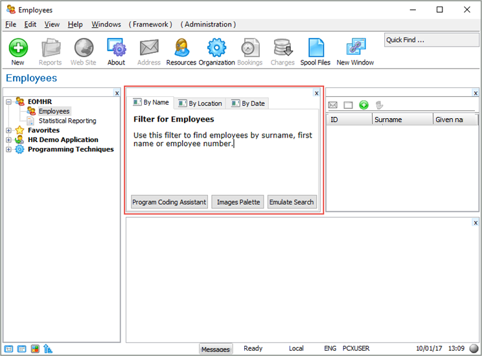
Task: Close the navigation tree pane
Action: point(117,93)
